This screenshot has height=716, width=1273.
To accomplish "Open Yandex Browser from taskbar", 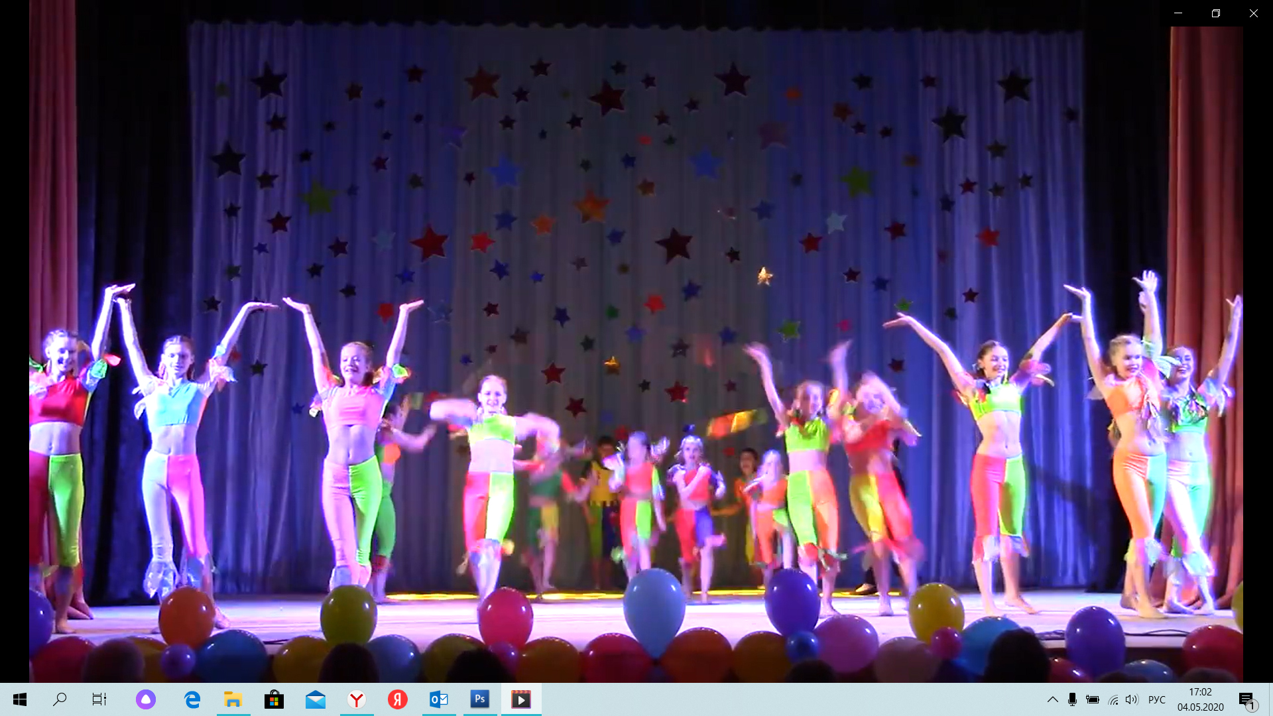I will 357,699.
